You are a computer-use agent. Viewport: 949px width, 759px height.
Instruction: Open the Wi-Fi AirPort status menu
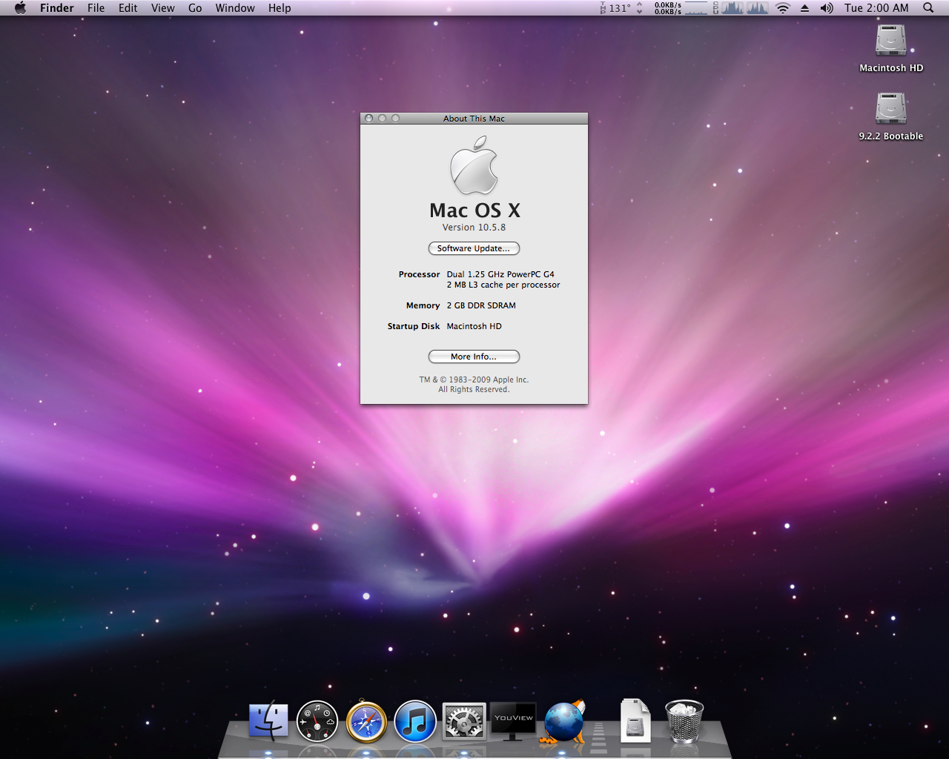coord(783,8)
